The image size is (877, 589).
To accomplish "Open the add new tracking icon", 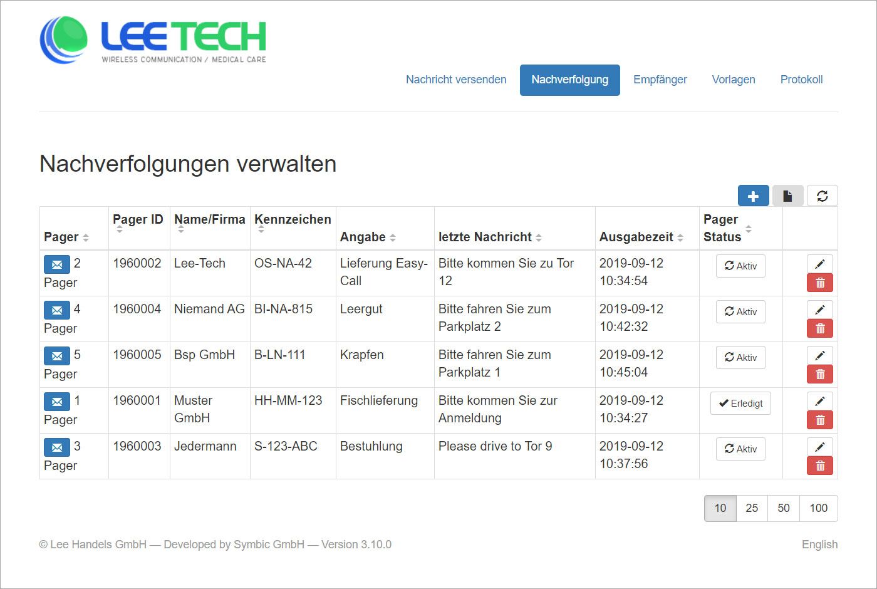I will 753,195.
